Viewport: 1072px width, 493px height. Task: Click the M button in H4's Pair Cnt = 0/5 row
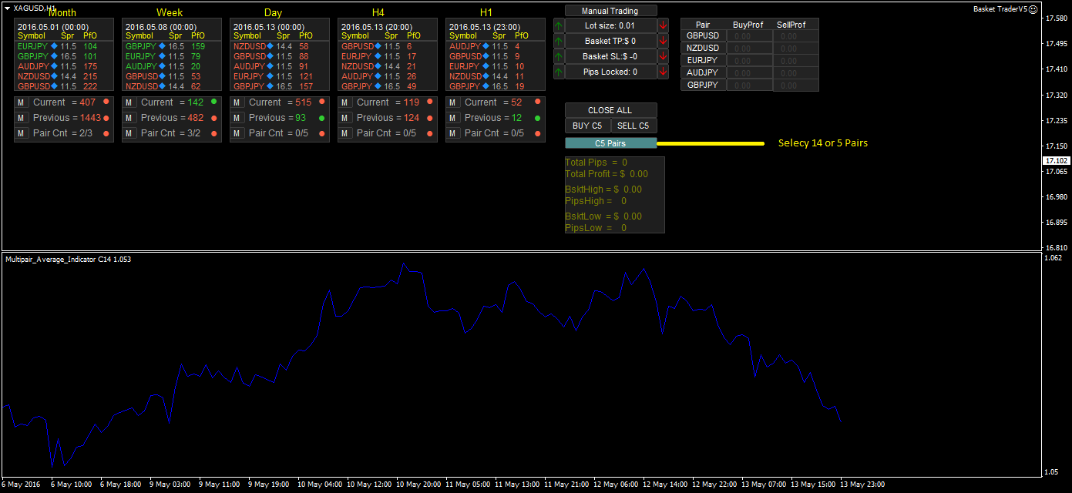pyautogui.click(x=344, y=133)
